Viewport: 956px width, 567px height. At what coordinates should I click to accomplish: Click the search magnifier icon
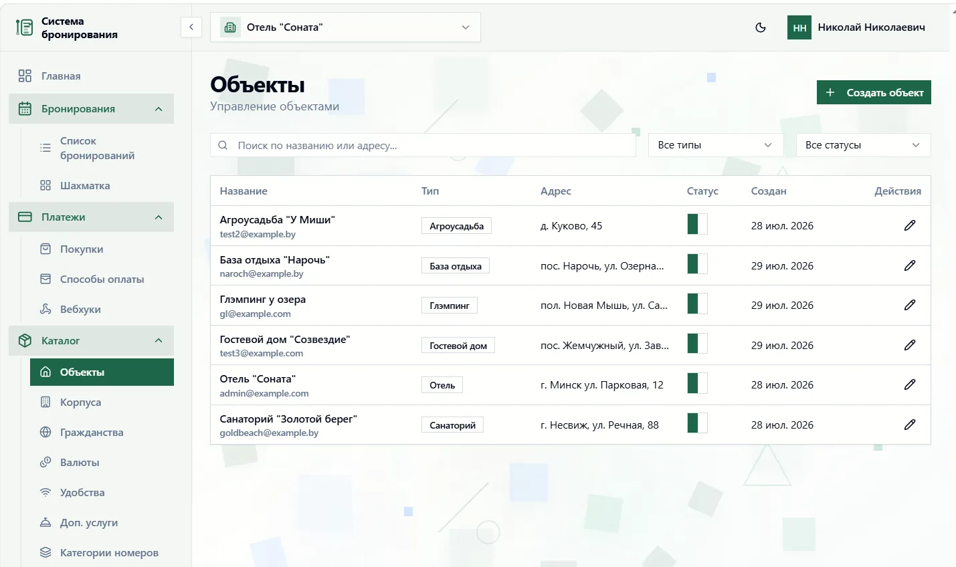coord(223,145)
